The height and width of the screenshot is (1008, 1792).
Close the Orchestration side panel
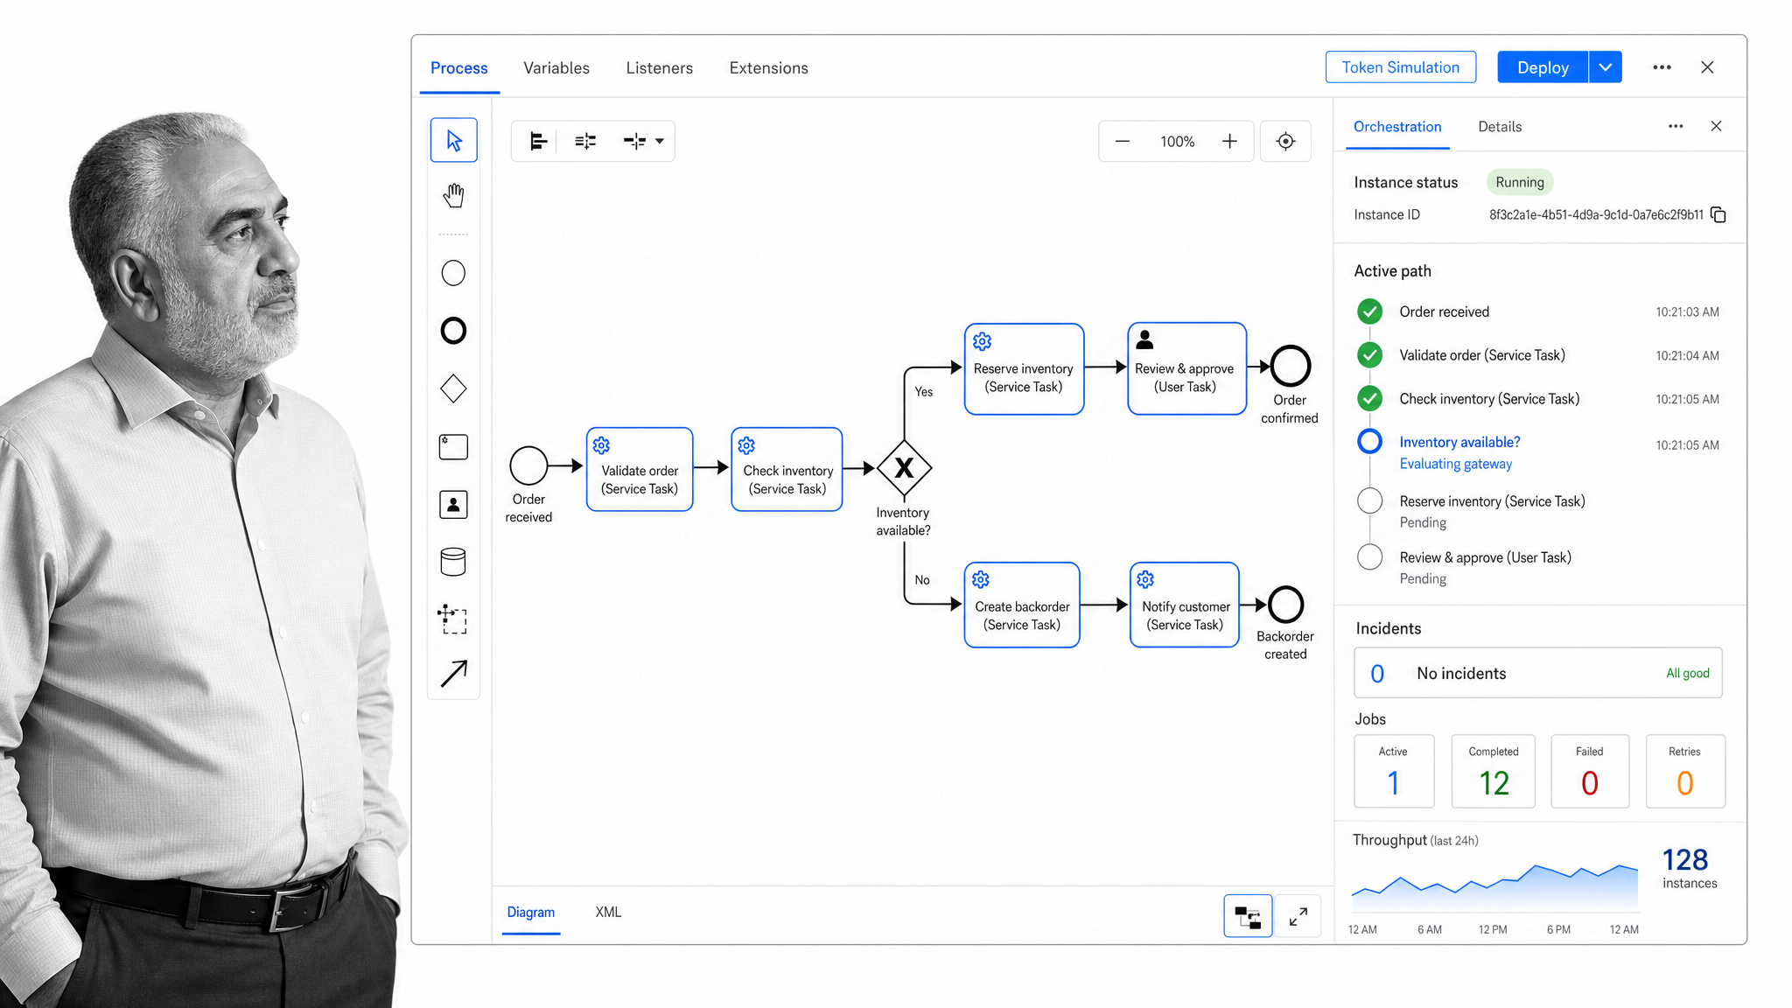pos(1717,126)
